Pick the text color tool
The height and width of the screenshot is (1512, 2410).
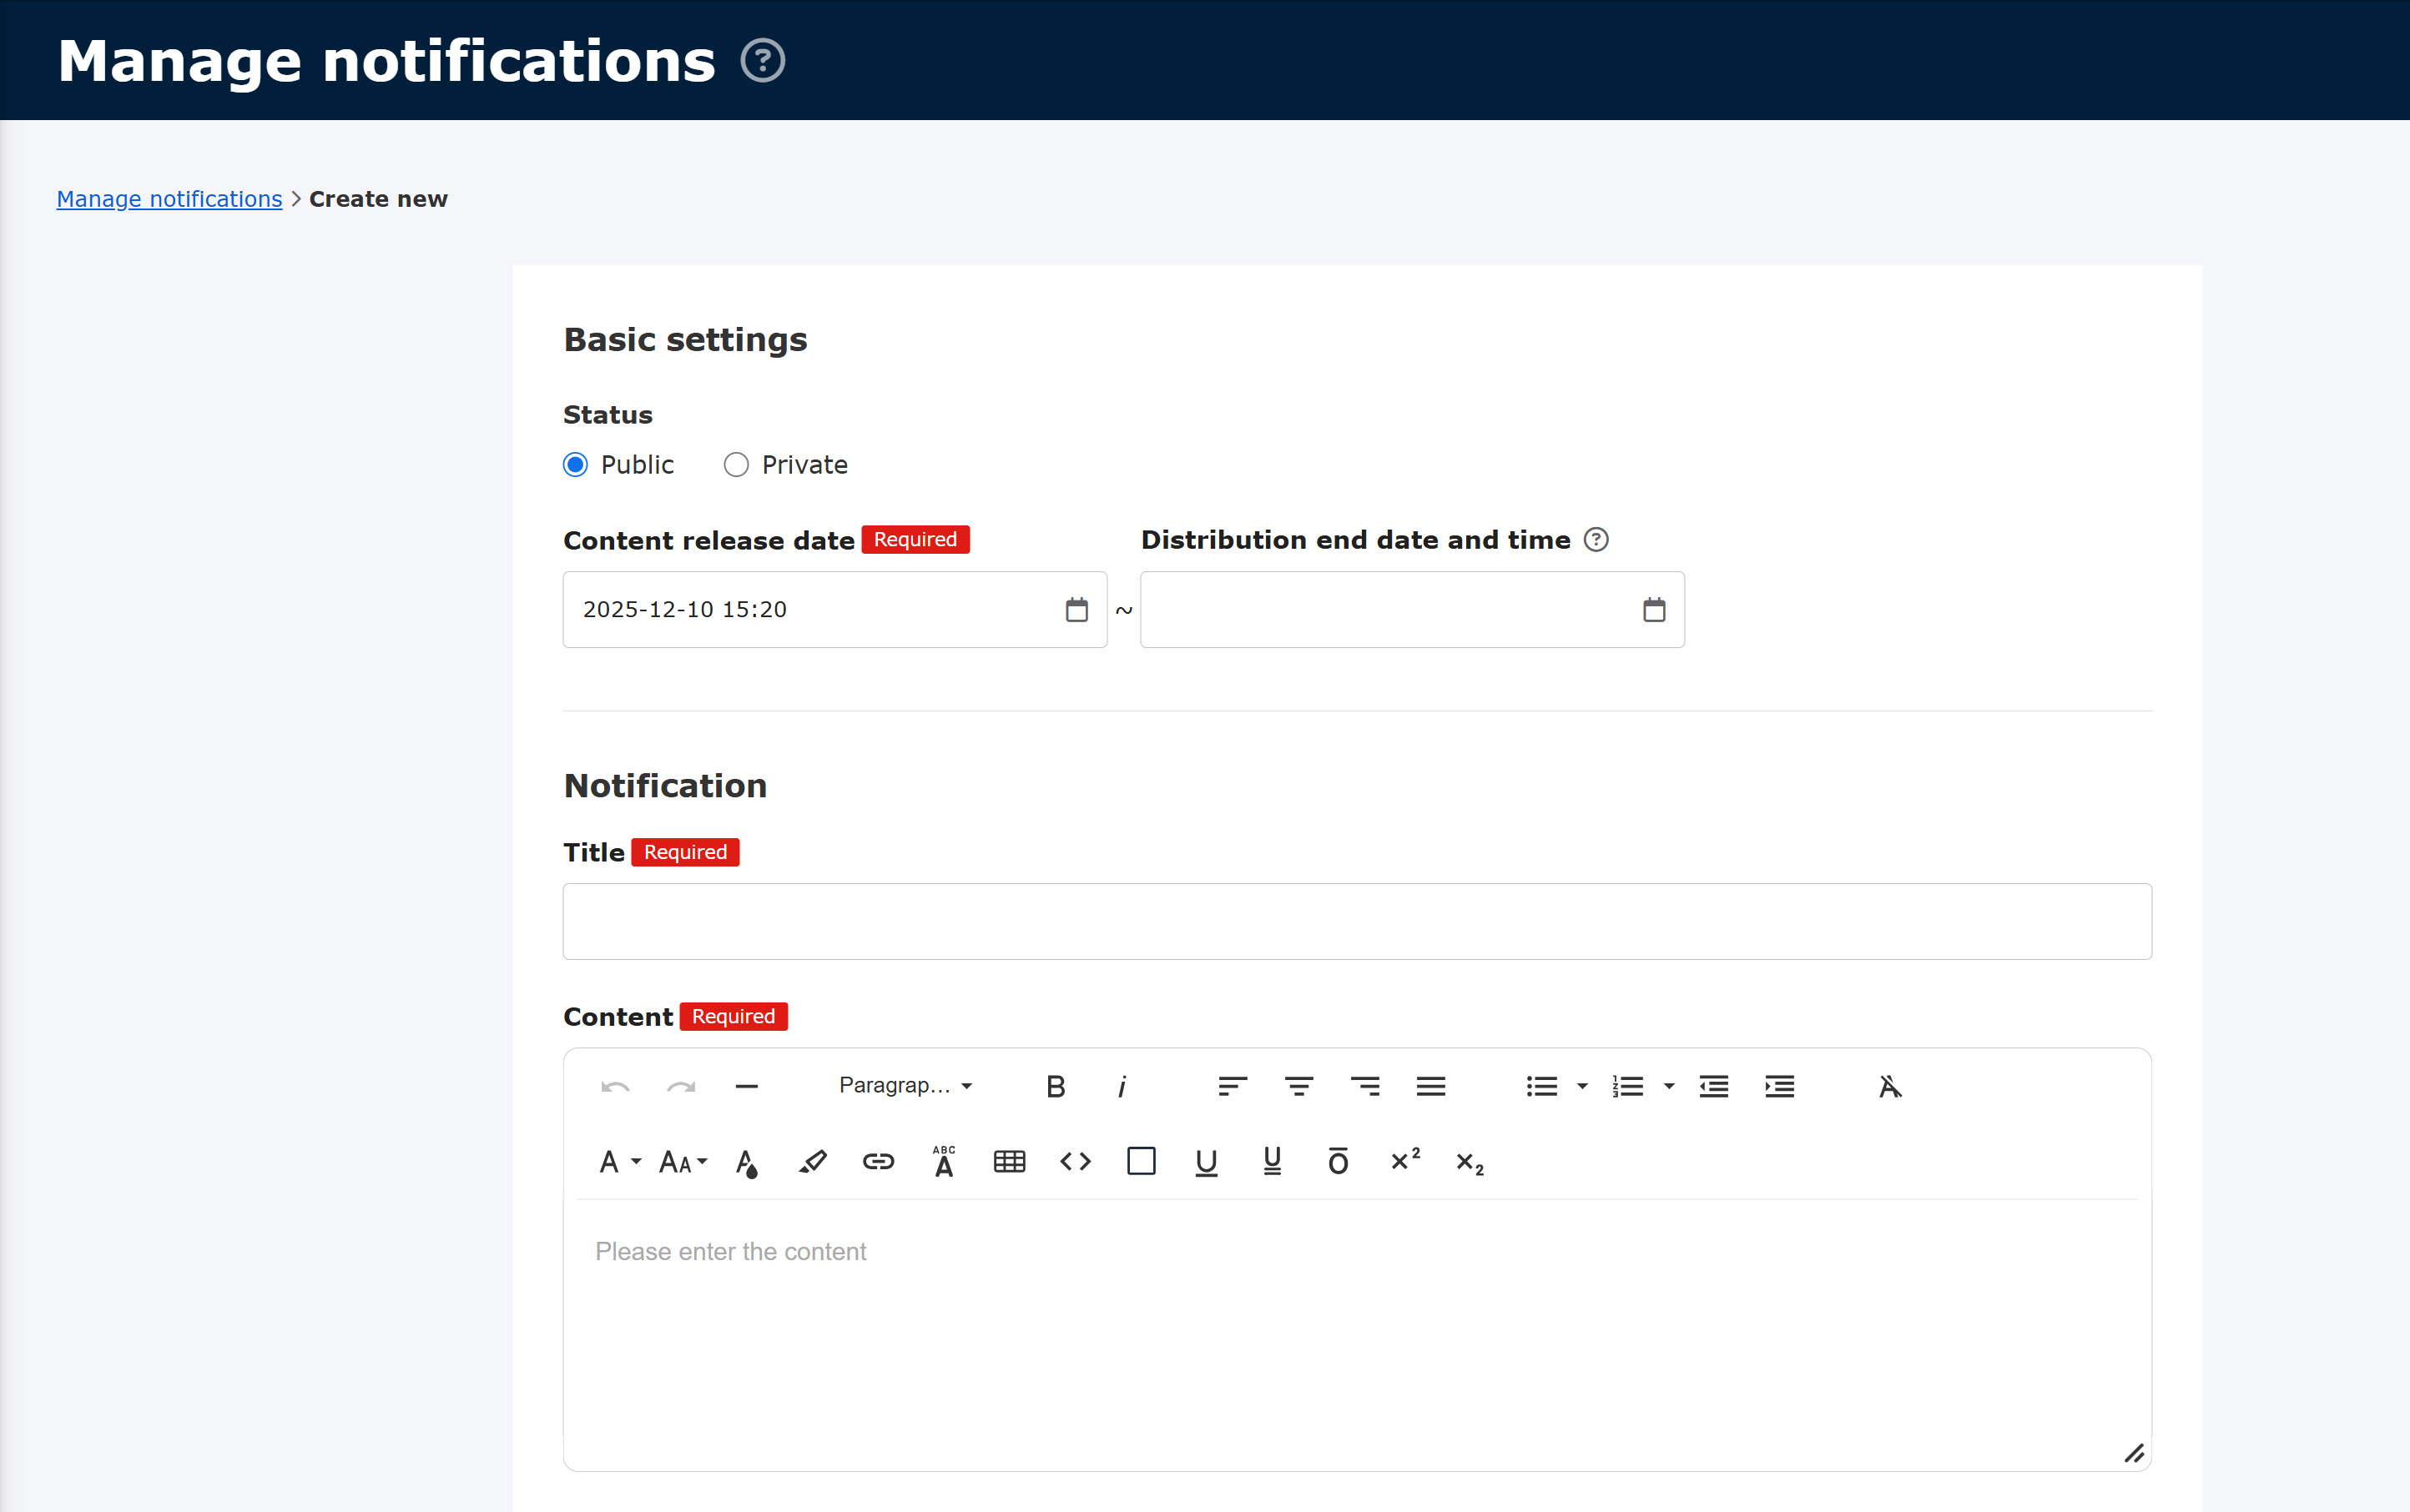[x=746, y=1162]
